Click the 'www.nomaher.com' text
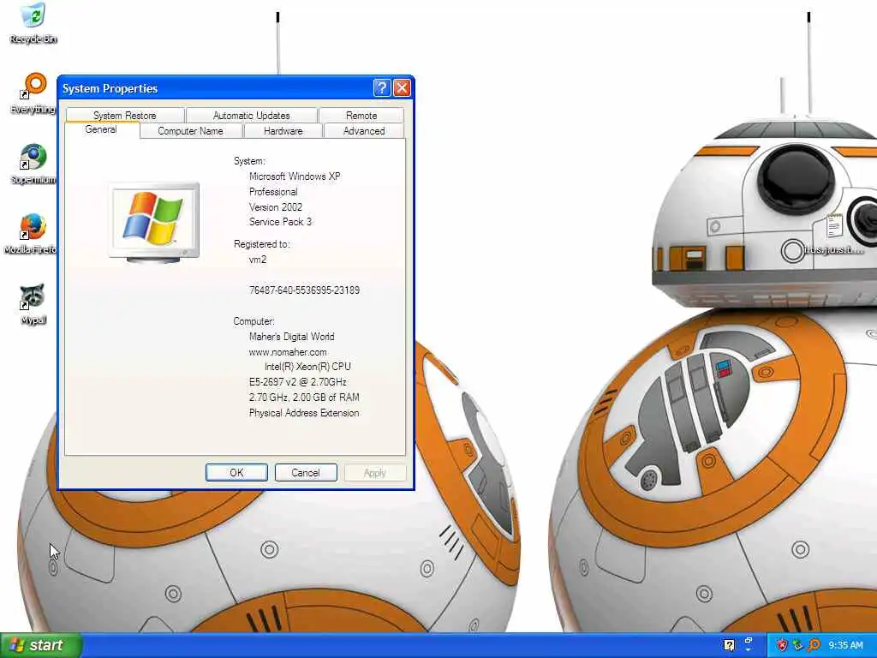 288,352
